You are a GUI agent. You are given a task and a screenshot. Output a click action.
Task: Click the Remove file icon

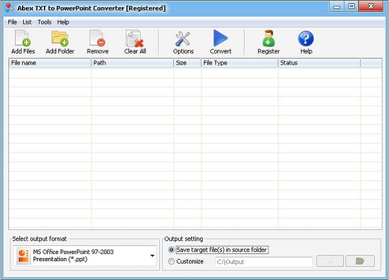[x=97, y=38]
